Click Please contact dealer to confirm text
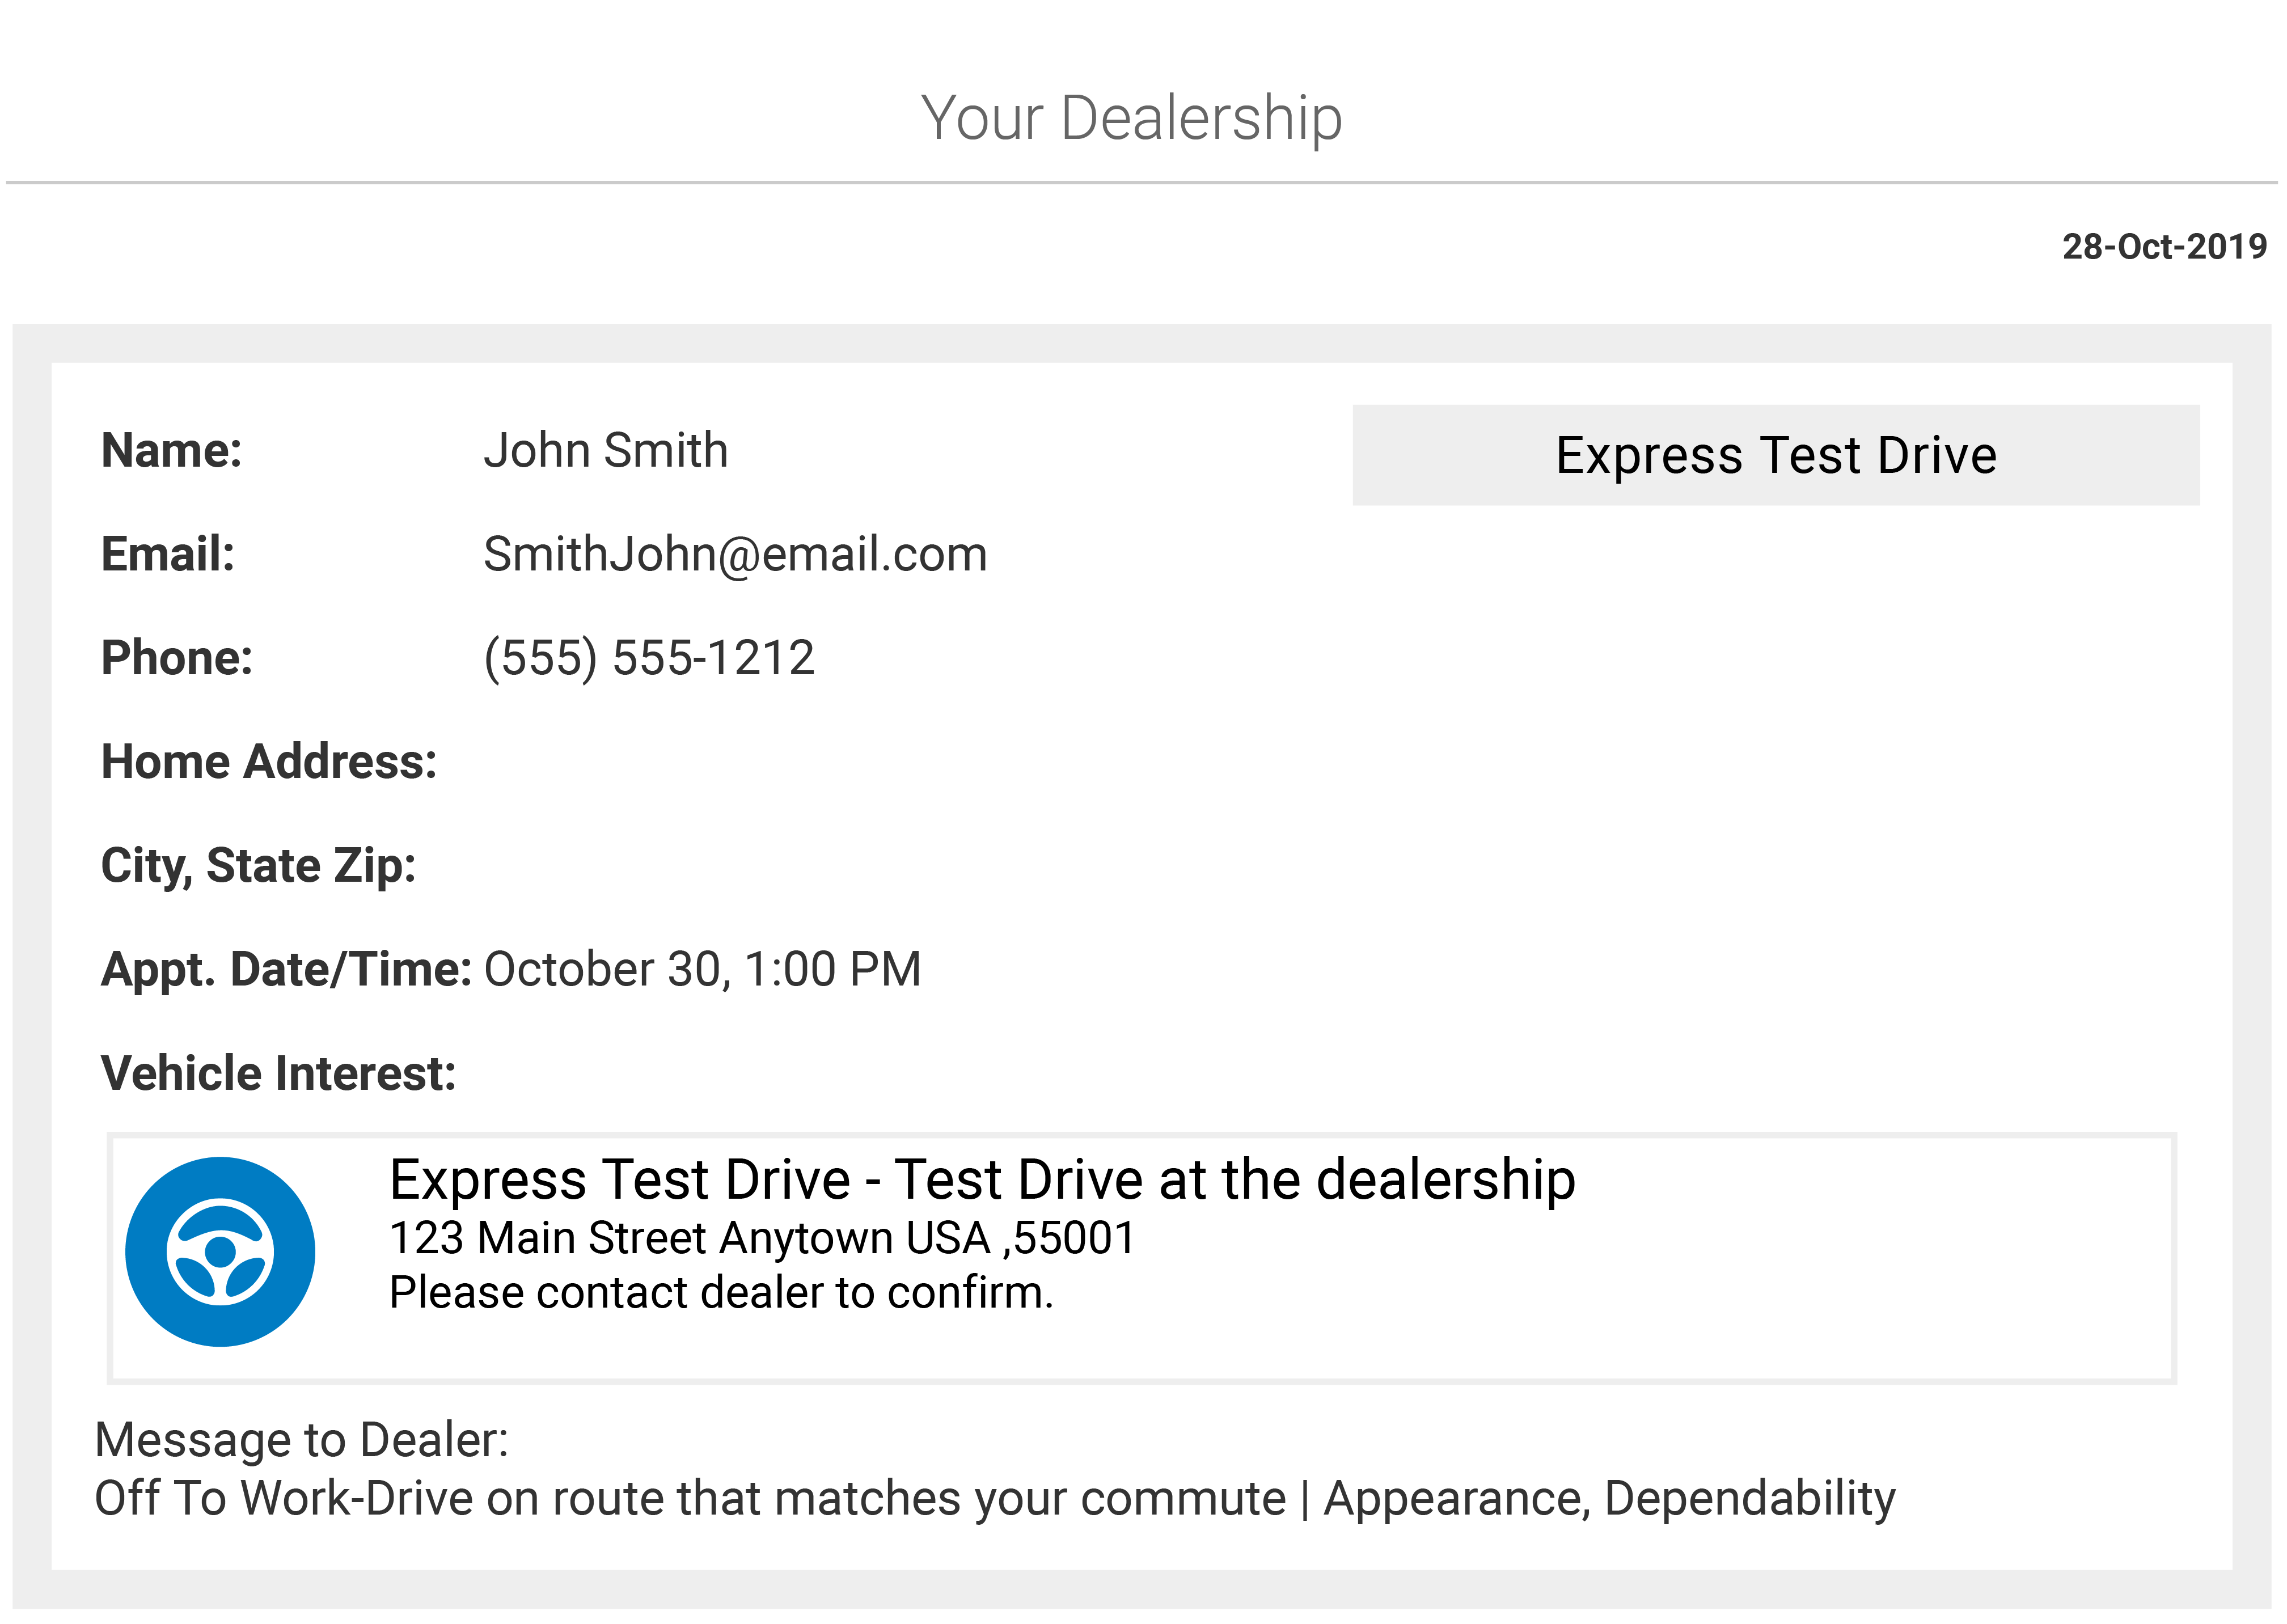2287x1624 pixels. pos(721,1293)
